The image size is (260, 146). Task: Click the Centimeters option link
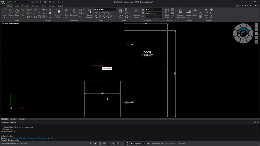[x=33, y=138]
